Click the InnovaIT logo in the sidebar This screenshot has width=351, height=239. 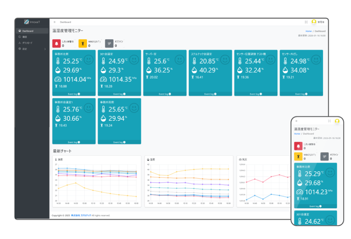pos(32,22)
